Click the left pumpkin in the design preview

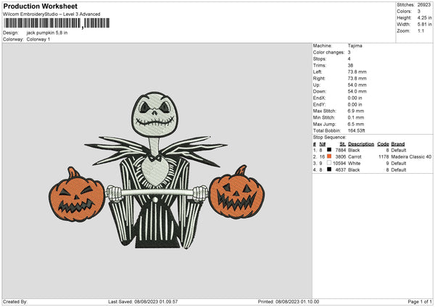tap(77, 195)
